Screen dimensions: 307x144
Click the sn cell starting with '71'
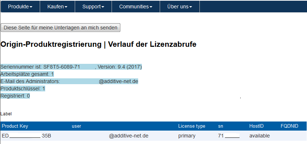229,136
